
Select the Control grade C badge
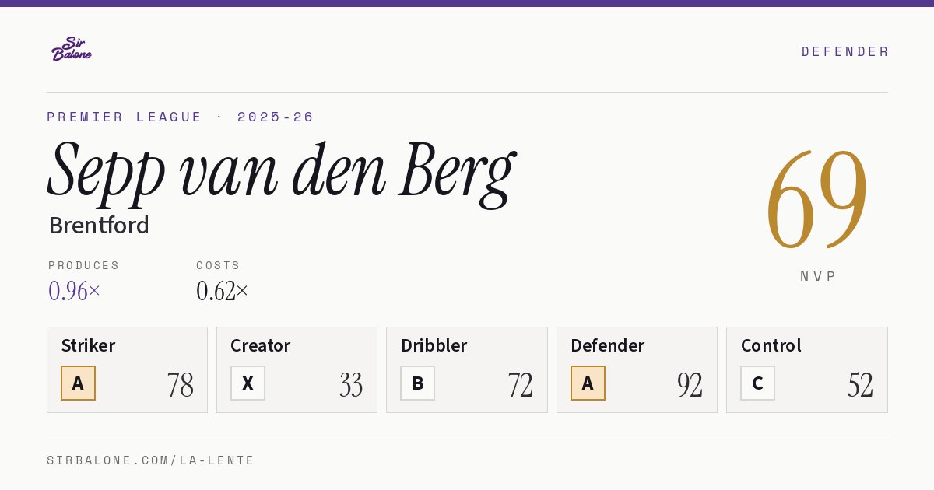tap(757, 383)
